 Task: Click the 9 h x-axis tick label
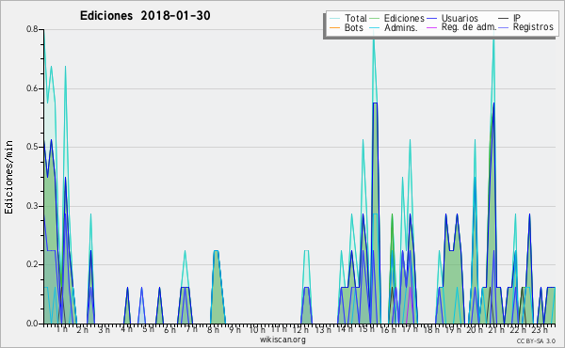tap(234, 329)
